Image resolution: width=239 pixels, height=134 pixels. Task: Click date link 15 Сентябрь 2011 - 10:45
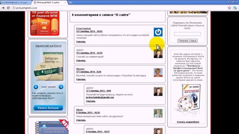point(89,31)
